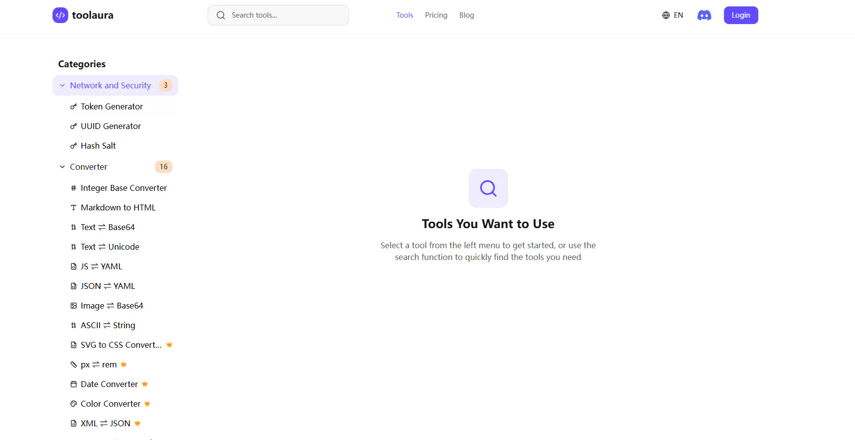The height and width of the screenshot is (440, 855).
Task: Open the Blog nav item
Action: coord(467,15)
